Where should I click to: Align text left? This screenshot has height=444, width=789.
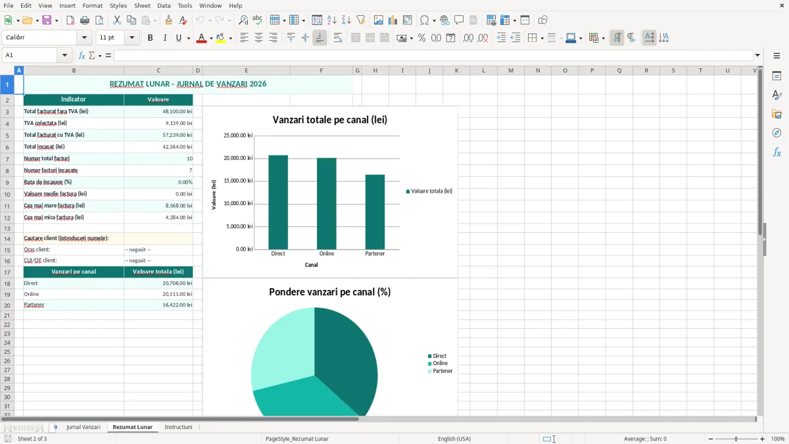pyautogui.click(x=245, y=38)
